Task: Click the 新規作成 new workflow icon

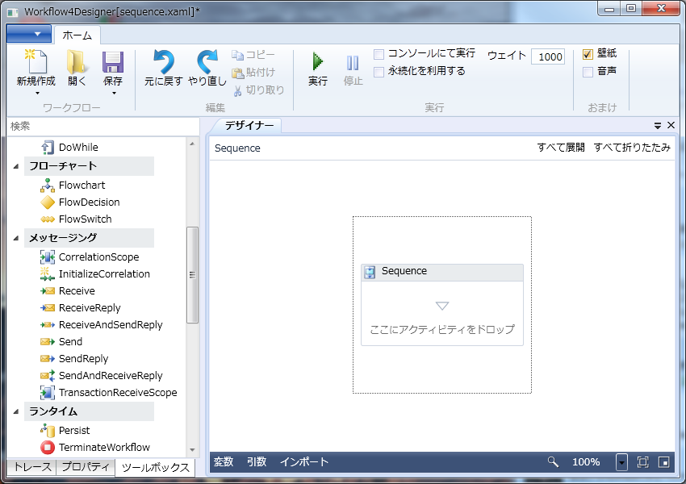Action: pos(36,61)
